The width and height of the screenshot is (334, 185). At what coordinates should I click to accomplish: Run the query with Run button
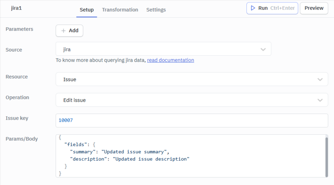coord(272,8)
